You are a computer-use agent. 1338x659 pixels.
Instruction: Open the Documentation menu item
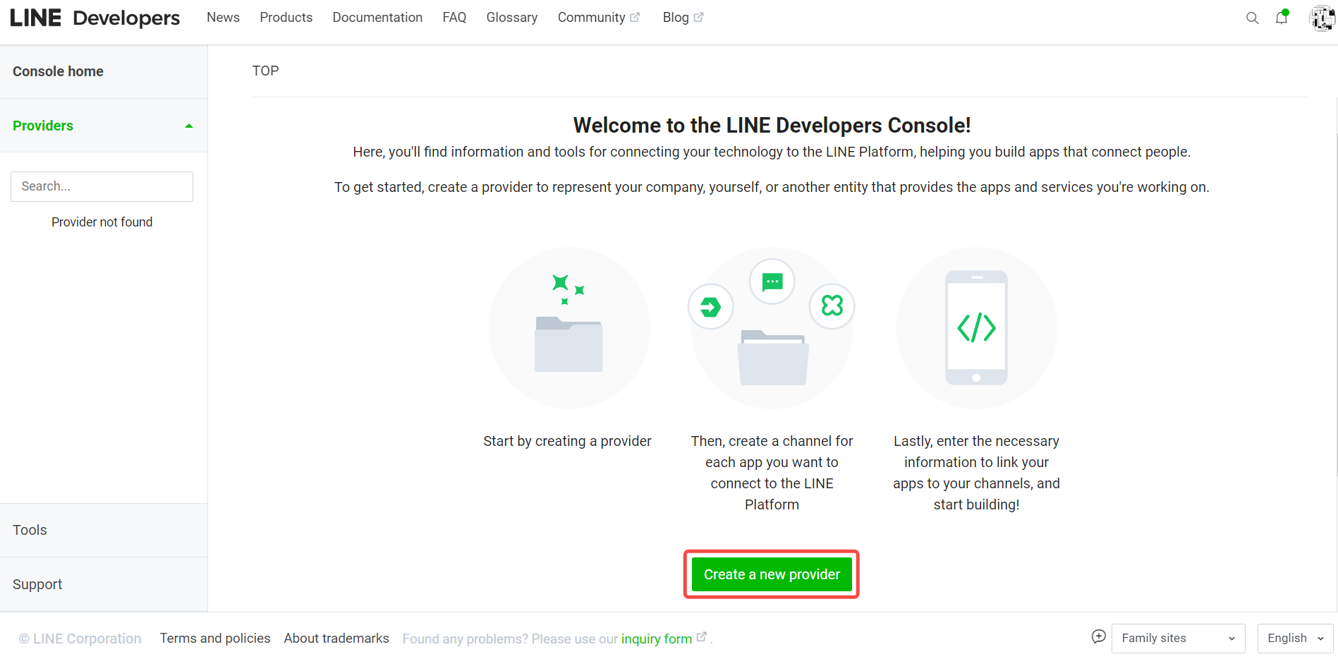click(377, 18)
